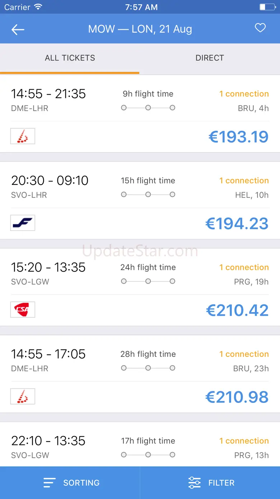Tap the 22:10 - 13:35 flight
The image size is (280, 499).
click(x=48, y=441)
